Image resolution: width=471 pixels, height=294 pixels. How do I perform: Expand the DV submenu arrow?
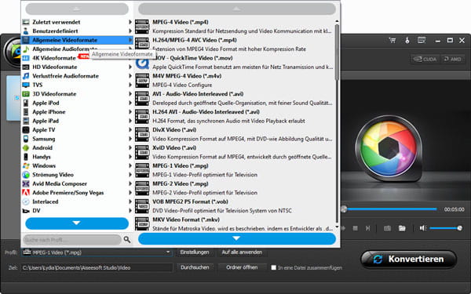130,211
